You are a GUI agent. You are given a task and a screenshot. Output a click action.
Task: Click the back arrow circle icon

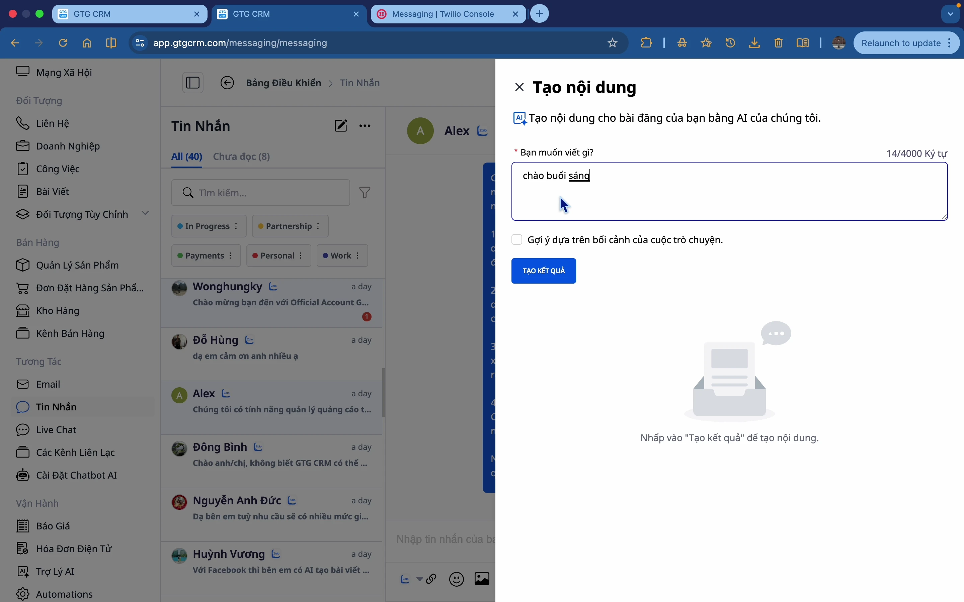click(228, 83)
